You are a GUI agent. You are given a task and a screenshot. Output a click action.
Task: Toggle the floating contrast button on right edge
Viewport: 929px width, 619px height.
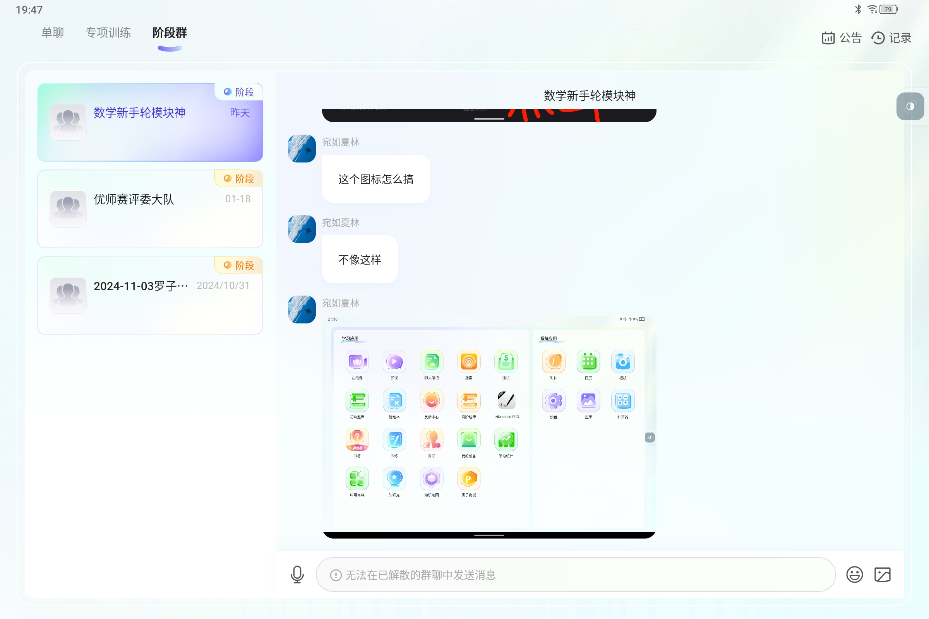tap(910, 106)
